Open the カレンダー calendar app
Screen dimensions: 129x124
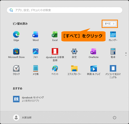(x=113, y=34)
